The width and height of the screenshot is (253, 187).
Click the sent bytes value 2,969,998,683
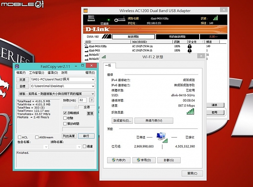pyautogui.click(x=144, y=146)
